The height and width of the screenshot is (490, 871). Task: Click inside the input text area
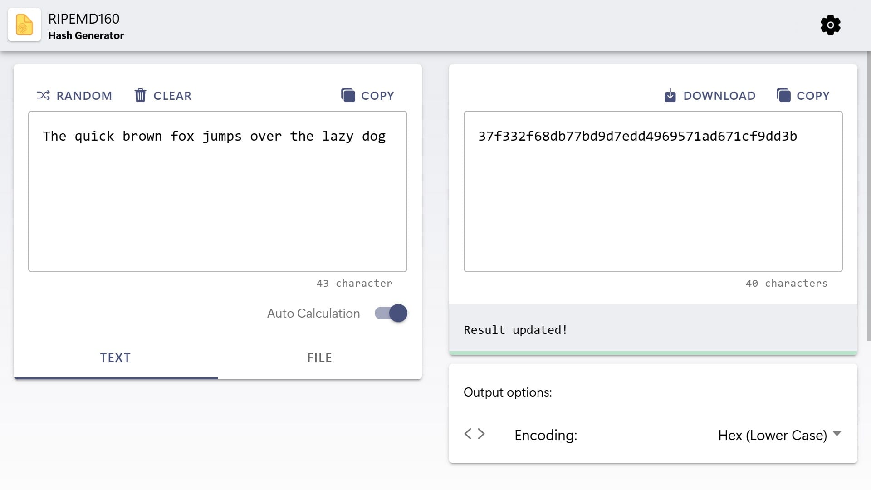pos(218,191)
